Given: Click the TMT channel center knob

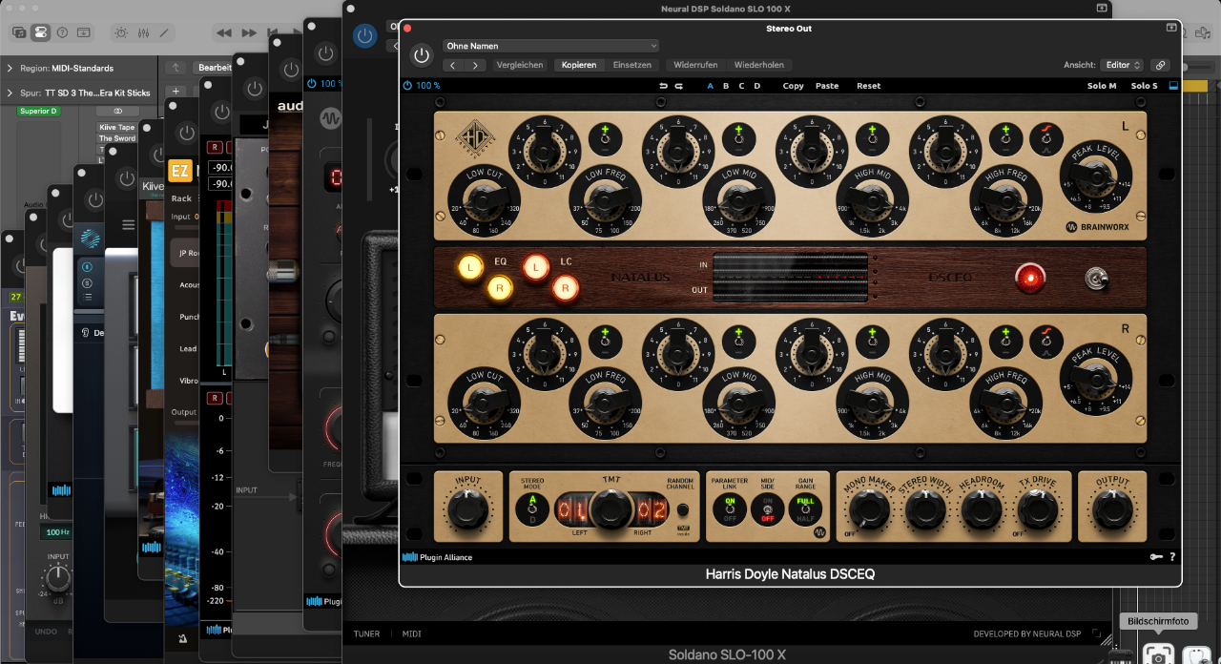Looking at the screenshot, I should 610,510.
